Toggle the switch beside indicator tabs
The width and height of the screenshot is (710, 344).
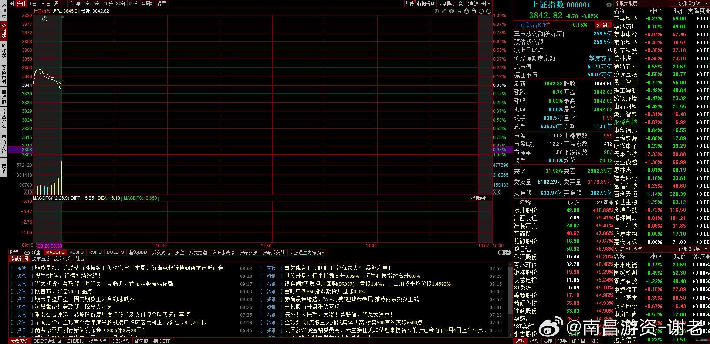point(504,252)
